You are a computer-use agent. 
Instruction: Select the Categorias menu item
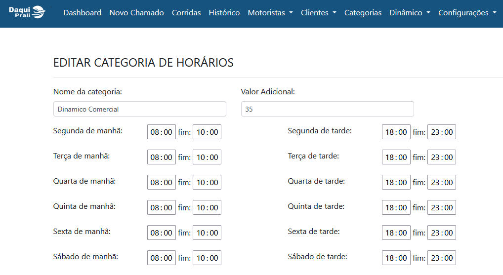pos(363,12)
